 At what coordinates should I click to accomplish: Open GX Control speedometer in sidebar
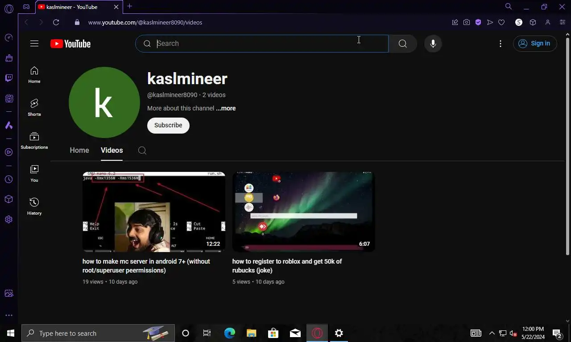(x=9, y=37)
